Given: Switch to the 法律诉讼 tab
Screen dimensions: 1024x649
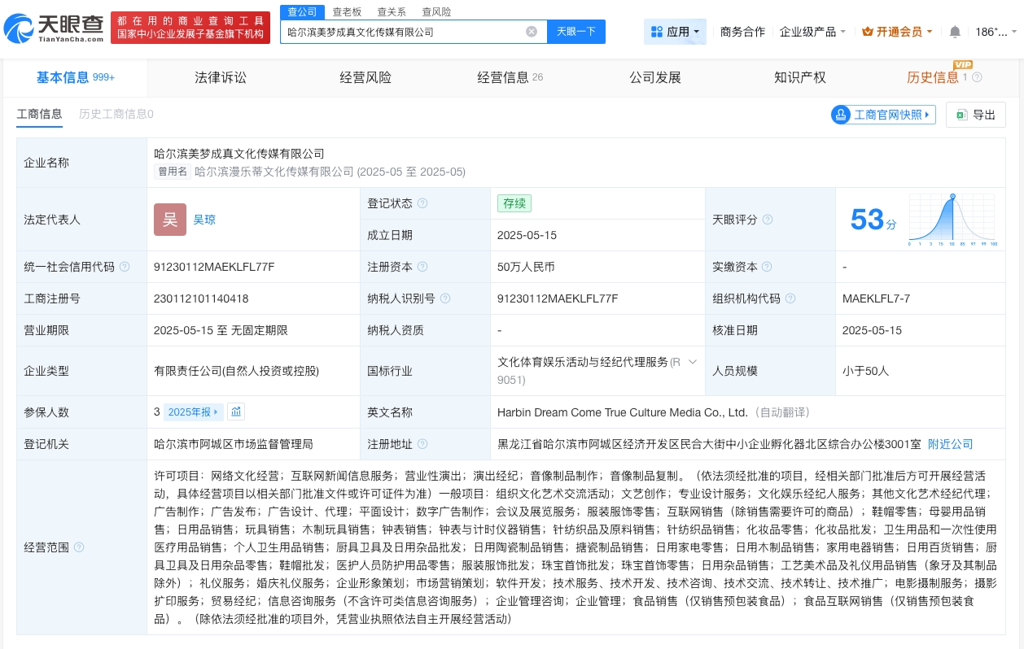Looking at the screenshot, I should tap(220, 77).
